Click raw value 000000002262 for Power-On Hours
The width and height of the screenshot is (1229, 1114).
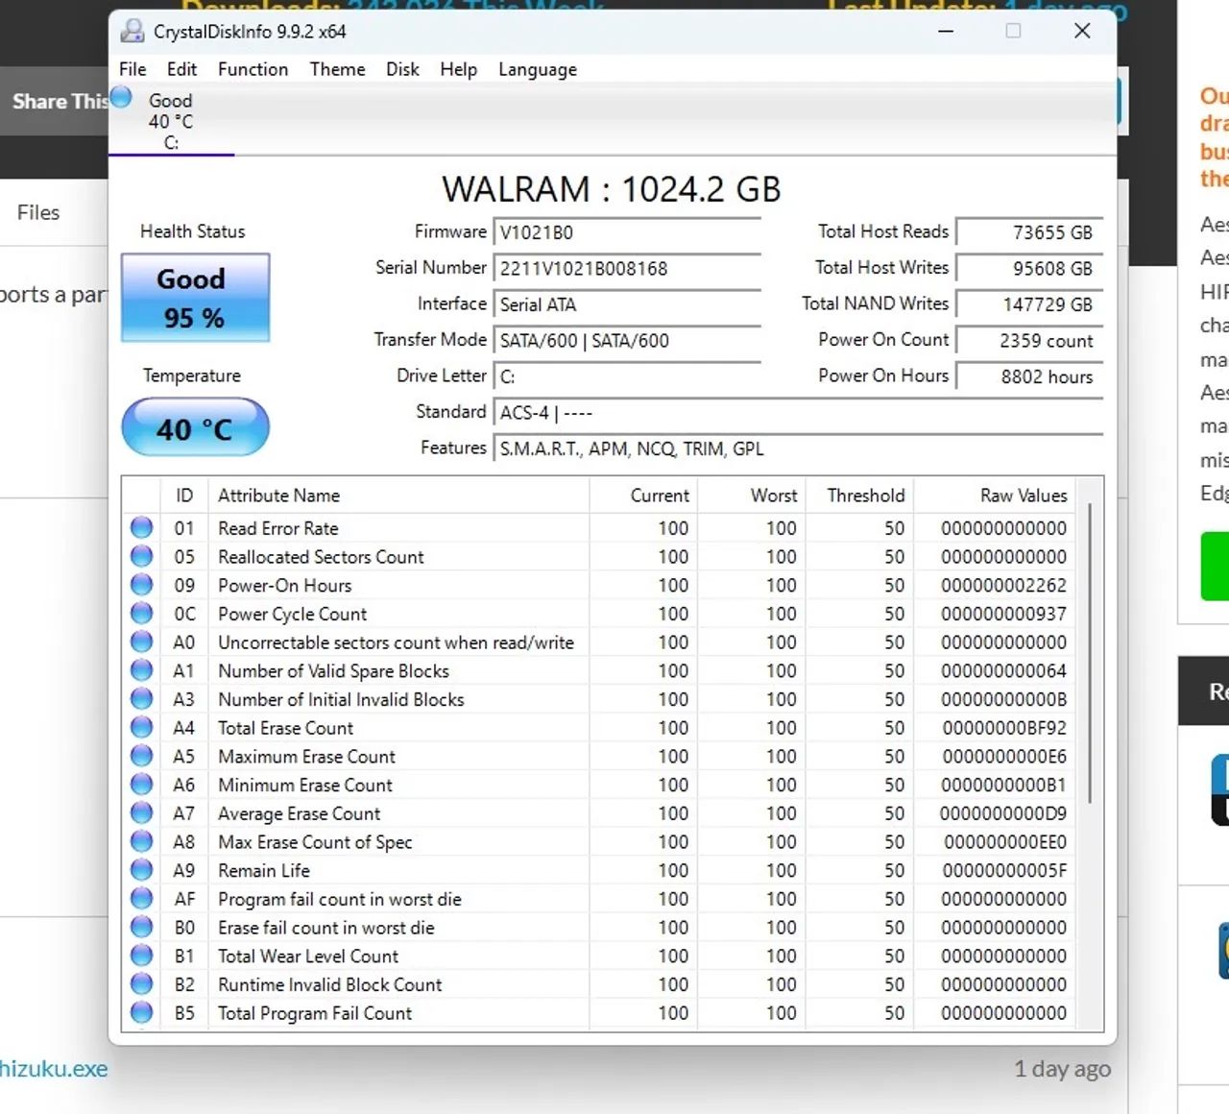[x=1004, y=585]
